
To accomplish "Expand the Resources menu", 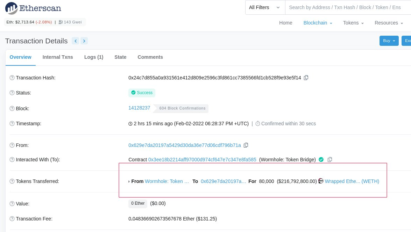I will tap(389, 23).
